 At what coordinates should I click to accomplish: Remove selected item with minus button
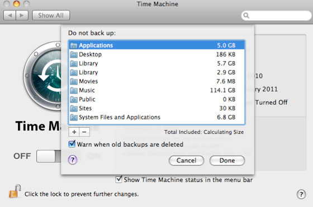[84, 132]
